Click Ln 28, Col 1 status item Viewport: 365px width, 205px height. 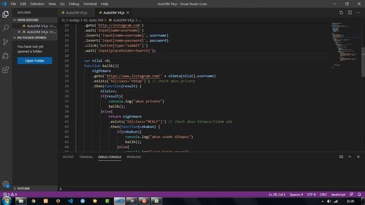click(x=277, y=194)
